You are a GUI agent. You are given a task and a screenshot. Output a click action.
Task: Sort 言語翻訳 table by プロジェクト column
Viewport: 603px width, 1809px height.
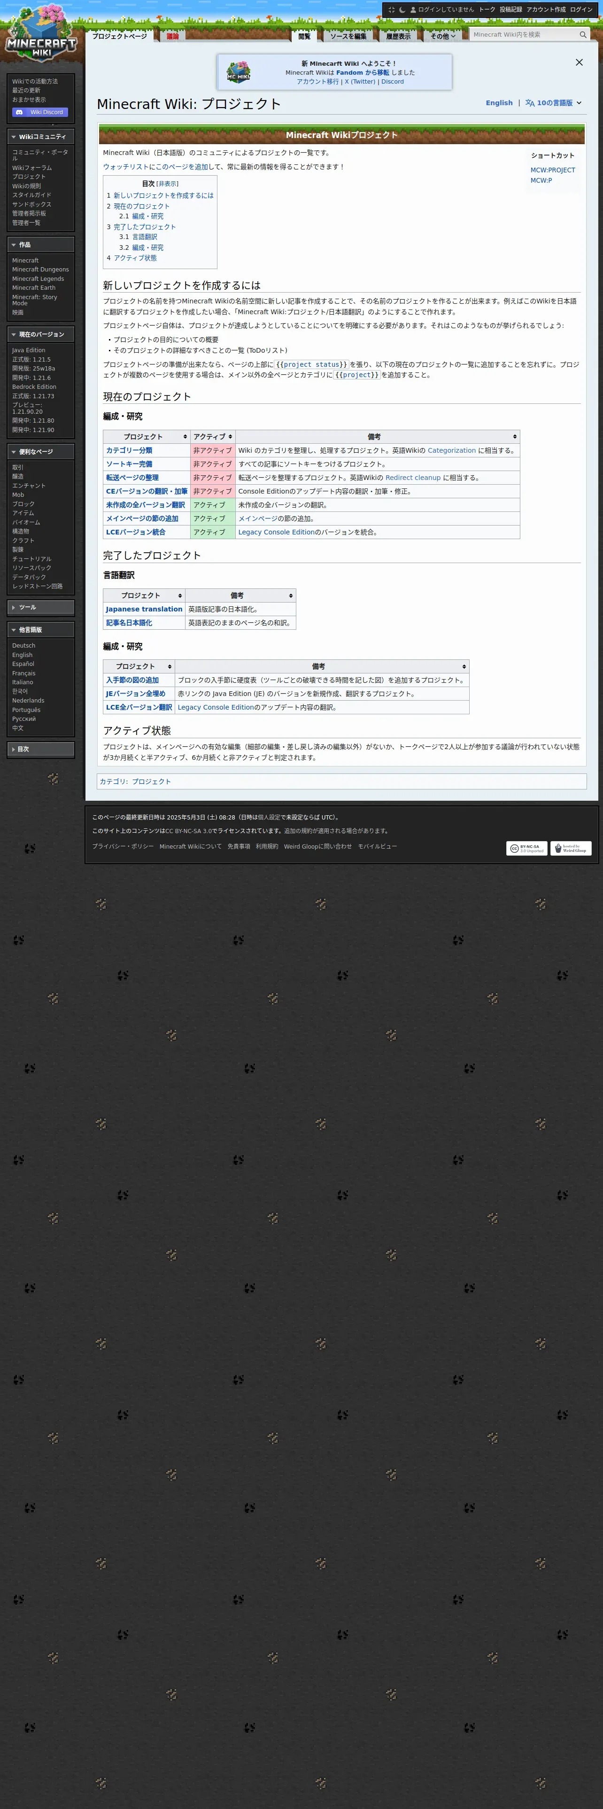click(x=144, y=595)
